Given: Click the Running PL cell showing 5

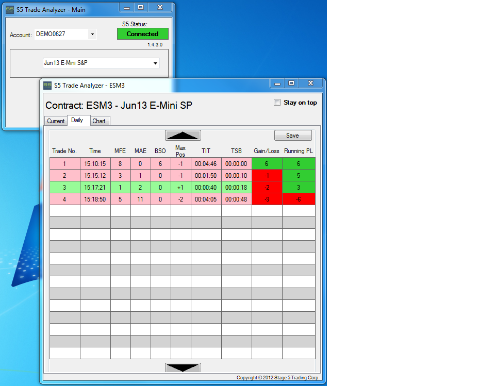Looking at the screenshot, I should tap(299, 176).
